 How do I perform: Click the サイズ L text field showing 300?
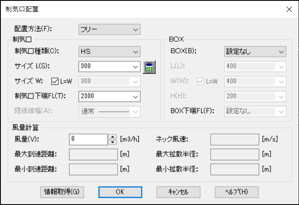click(x=104, y=67)
